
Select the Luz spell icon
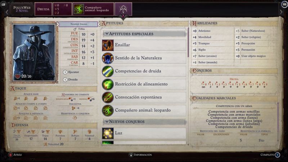tap(108, 133)
